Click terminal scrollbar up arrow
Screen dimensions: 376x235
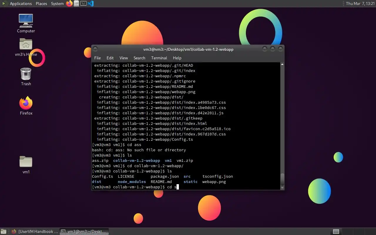point(282,64)
